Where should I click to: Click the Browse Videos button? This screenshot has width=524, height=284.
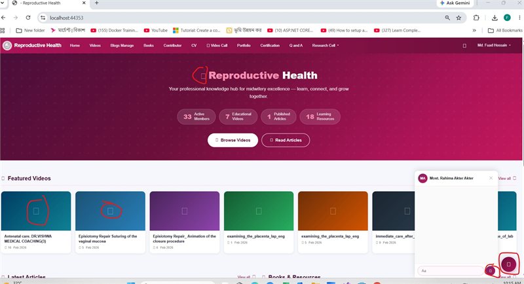pos(233,140)
